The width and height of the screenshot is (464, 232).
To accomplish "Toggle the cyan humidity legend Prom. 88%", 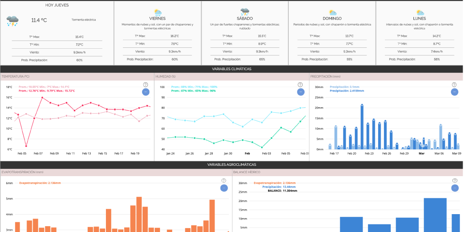I will pyautogui.click(x=194, y=87).
